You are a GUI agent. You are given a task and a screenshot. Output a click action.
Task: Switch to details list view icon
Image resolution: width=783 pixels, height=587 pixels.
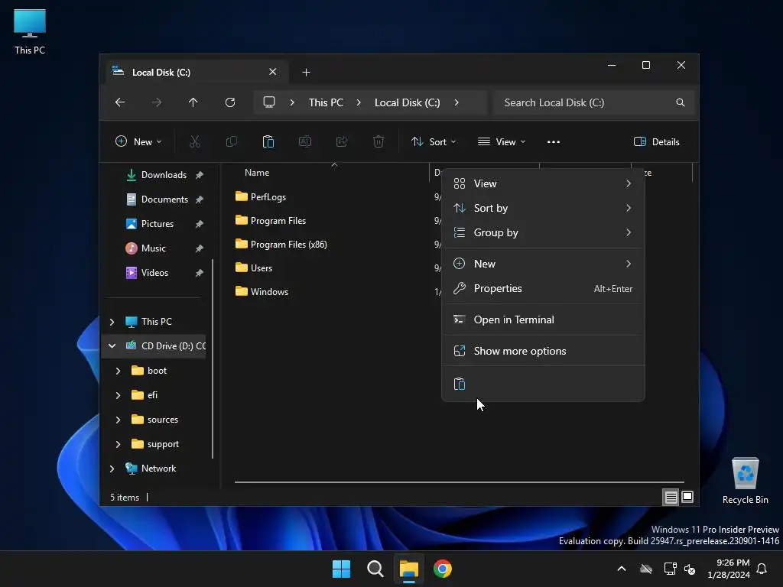pyautogui.click(x=671, y=497)
